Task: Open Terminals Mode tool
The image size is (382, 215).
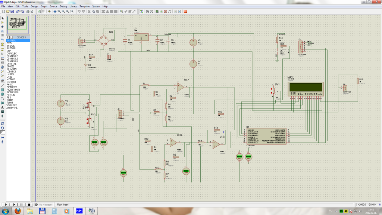Action: pyautogui.click(x=3, y=50)
